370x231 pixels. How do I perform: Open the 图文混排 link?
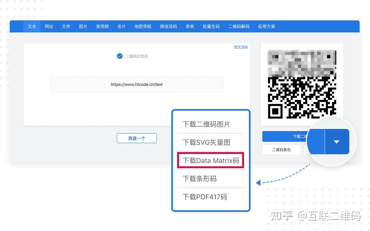241,47
